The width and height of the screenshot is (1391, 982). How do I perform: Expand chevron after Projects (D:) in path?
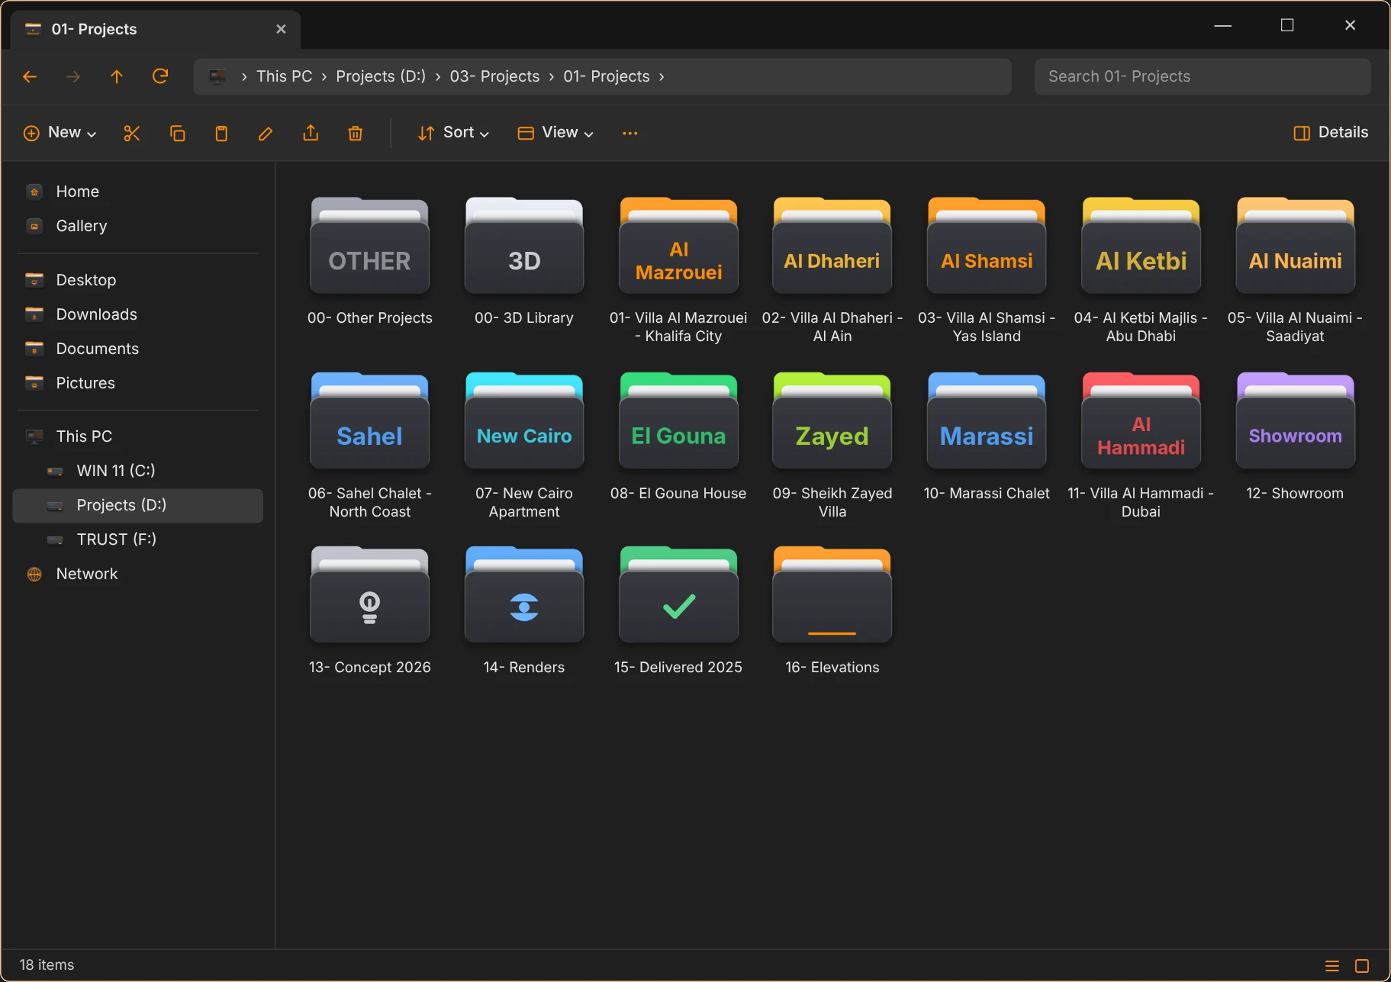point(438,76)
